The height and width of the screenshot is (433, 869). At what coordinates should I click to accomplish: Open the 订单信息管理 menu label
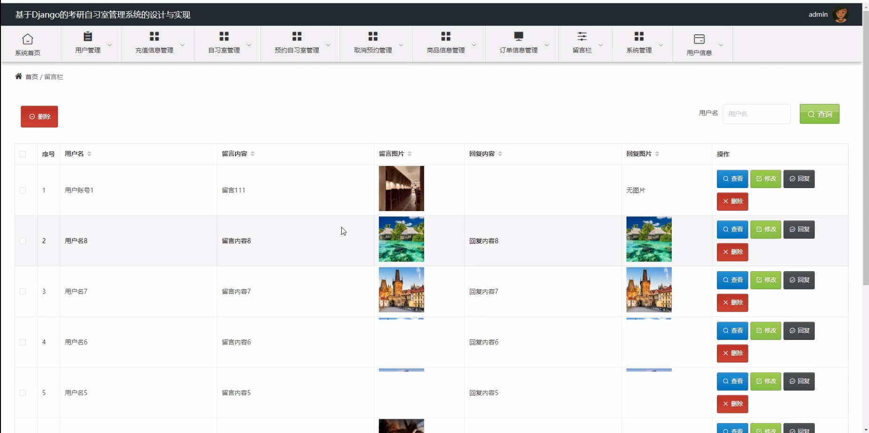[519, 50]
